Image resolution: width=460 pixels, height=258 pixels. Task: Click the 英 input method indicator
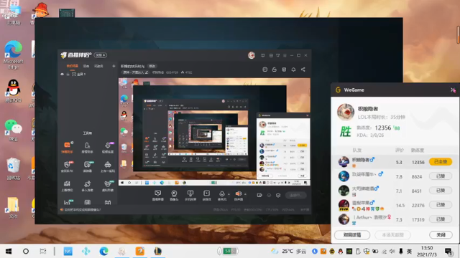coord(410,252)
